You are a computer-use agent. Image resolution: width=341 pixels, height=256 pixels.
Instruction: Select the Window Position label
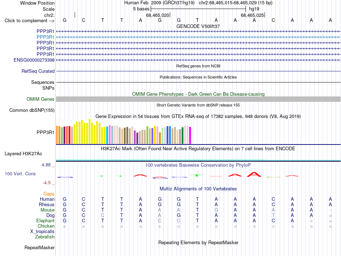[x=37, y=3]
